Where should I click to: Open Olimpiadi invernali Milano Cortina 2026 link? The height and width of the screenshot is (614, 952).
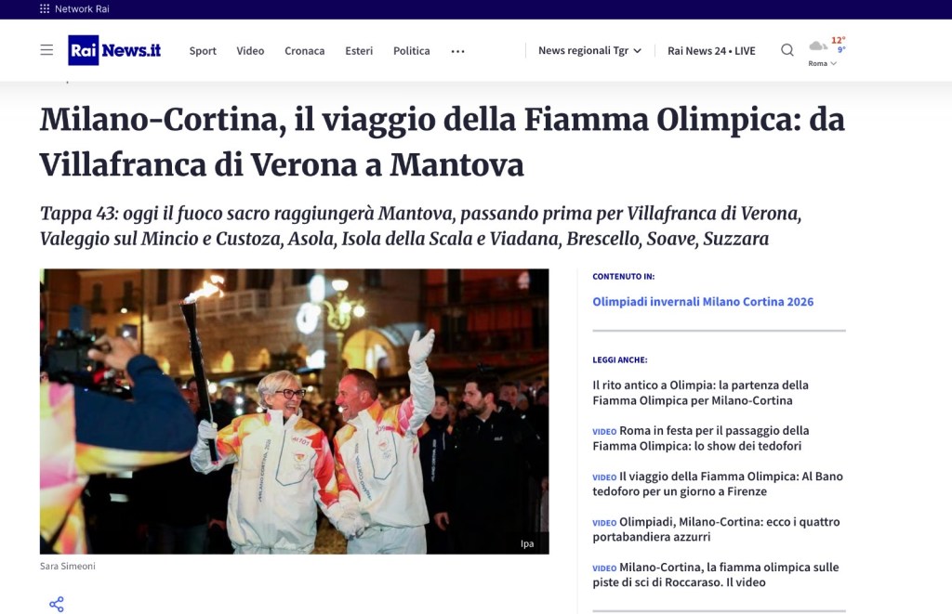(703, 302)
